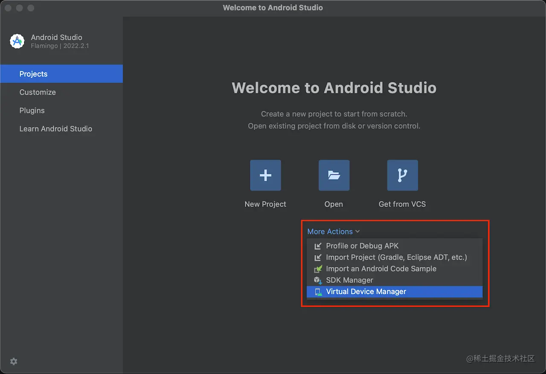Click the Profile or Debug APK icon

[x=318, y=246]
